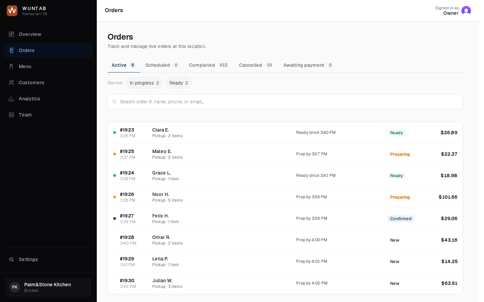Open Settings via sliders icon
The image size is (484, 302).
coord(11,259)
